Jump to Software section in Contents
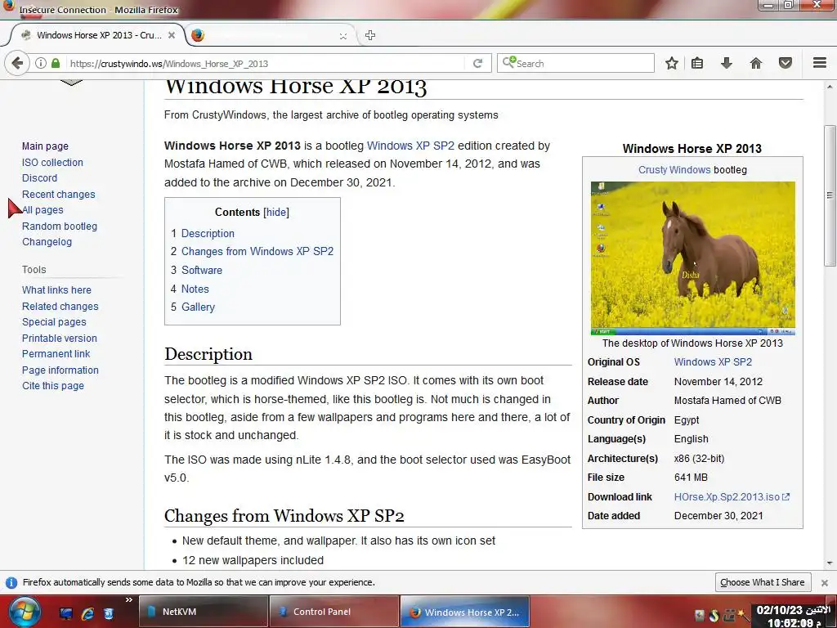The height and width of the screenshot is (628, 837). (202, 270)
